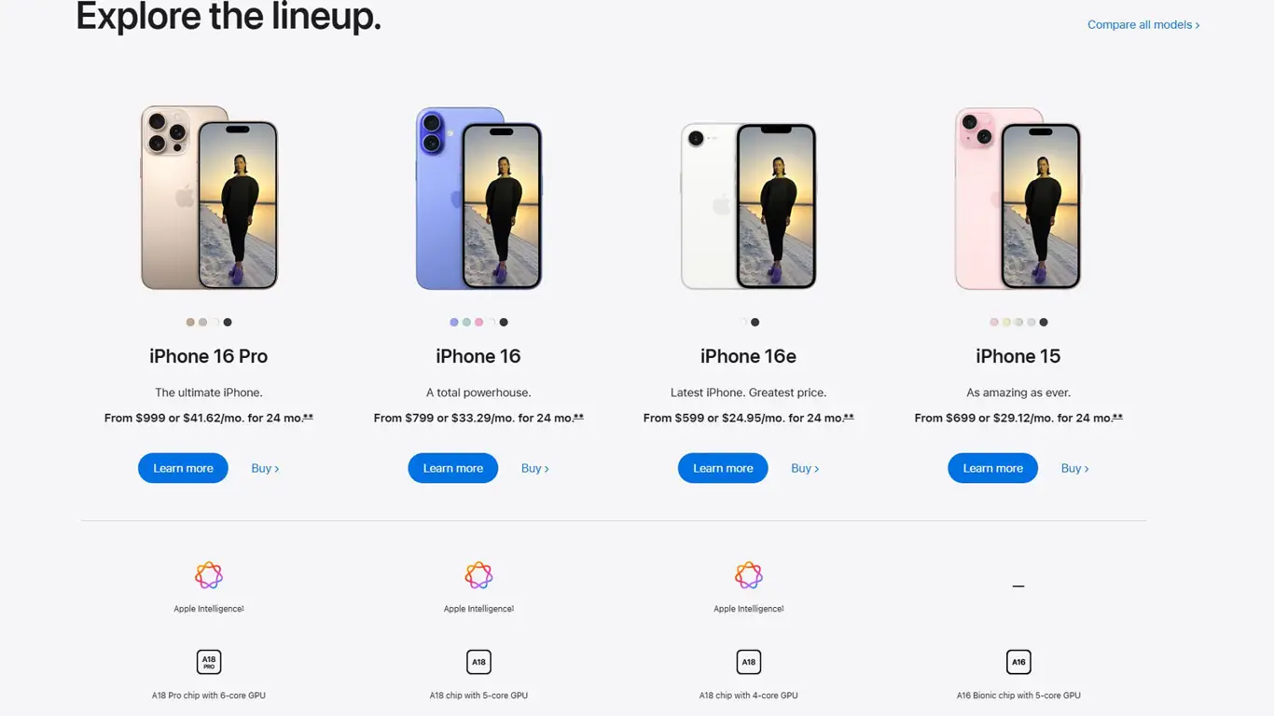Image resolution: width=1274 pixels, height=716 pixels.
Task: Click Learn more for iPhone 16e
Action: pos(723,468)
